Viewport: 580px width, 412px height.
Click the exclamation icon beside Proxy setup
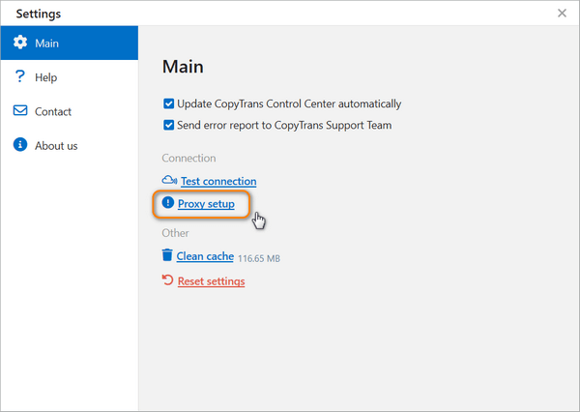click(168, 202)
